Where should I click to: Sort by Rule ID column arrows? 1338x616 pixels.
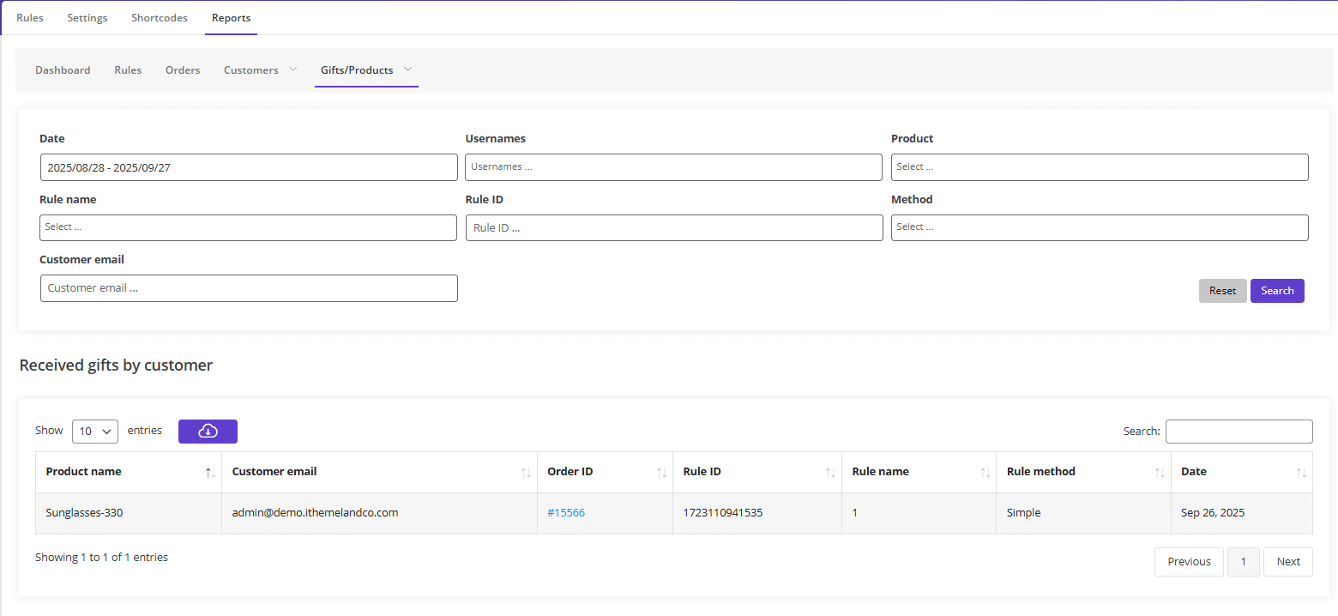(x=829, y=473)
